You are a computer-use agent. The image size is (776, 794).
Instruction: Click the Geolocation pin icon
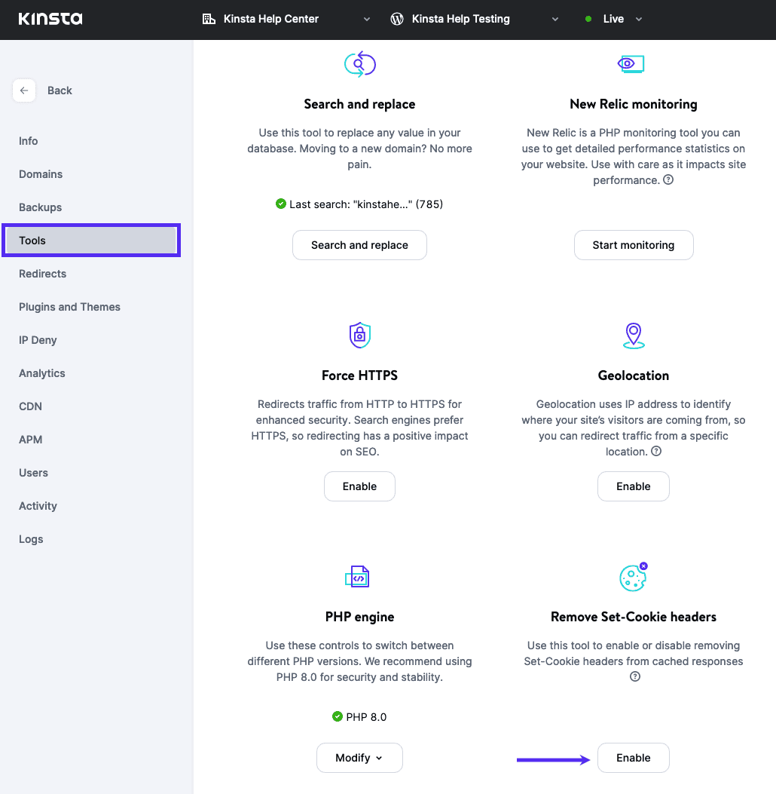click(633, 335)
